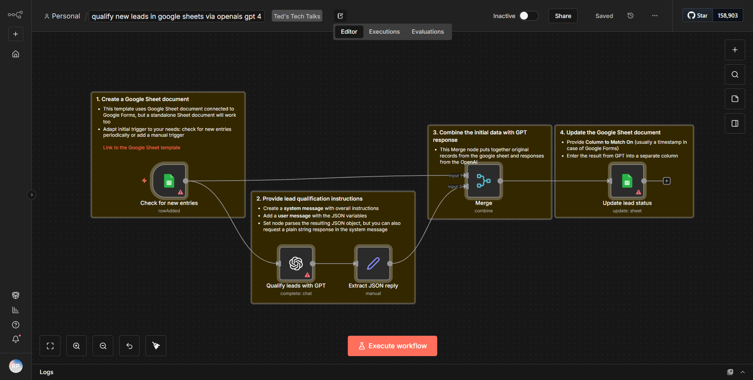Open the node search magnifier button
This screenshot has height=380, width=753.
(735, 74)
